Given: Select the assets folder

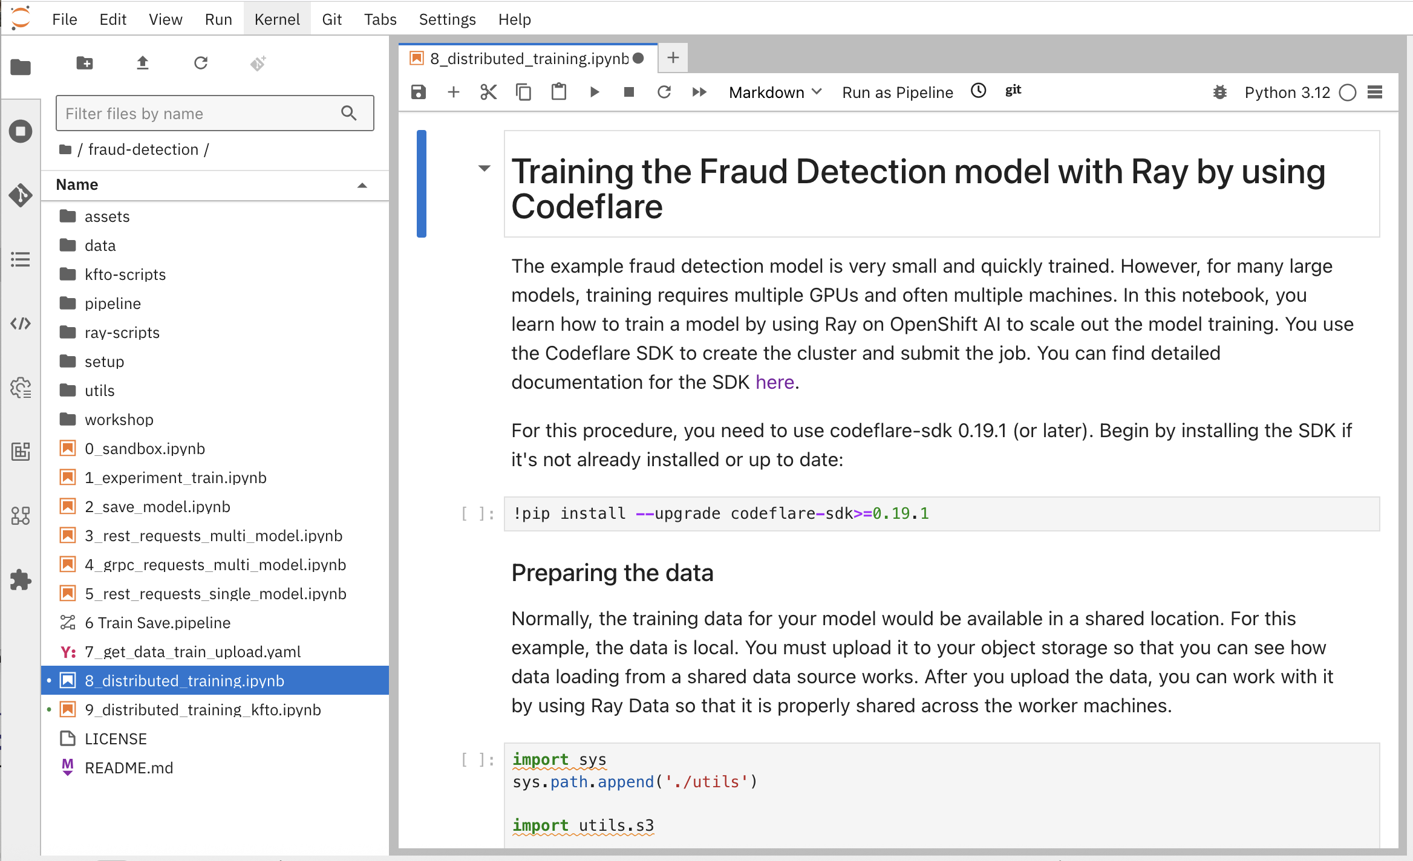Looking at the screenshot, I should [215, 216].
